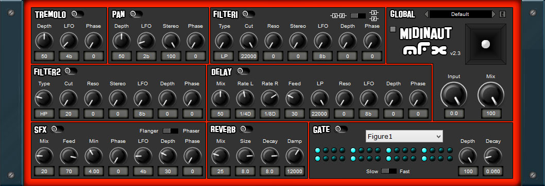Select serial filter routing icon
This screenshot has height=186, width=545.
pos(338,15)
